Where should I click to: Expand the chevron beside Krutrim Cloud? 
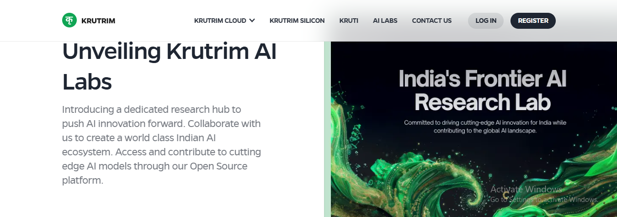(x=252, y=21)
